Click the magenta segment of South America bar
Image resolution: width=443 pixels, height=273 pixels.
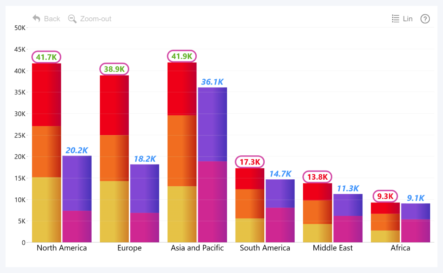pyautogui.click(x=280, y=225)
